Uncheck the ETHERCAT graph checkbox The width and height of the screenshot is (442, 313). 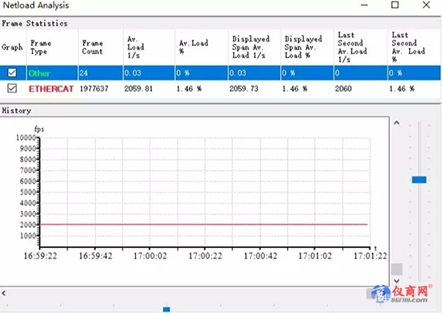pyautogui.click(x=12, y=88)
